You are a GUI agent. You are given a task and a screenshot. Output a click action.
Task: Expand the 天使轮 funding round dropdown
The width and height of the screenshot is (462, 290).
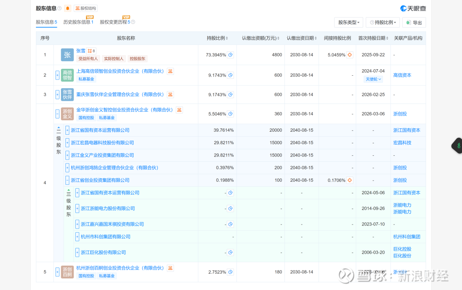click(373, 79)
